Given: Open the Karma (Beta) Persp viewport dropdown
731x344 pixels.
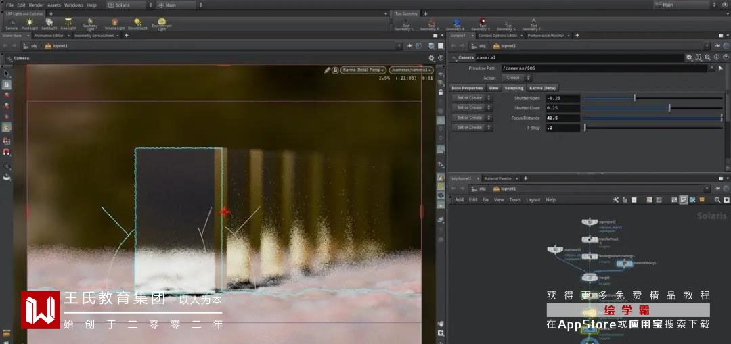Looking at the screenshot, I should click(363, 70).
